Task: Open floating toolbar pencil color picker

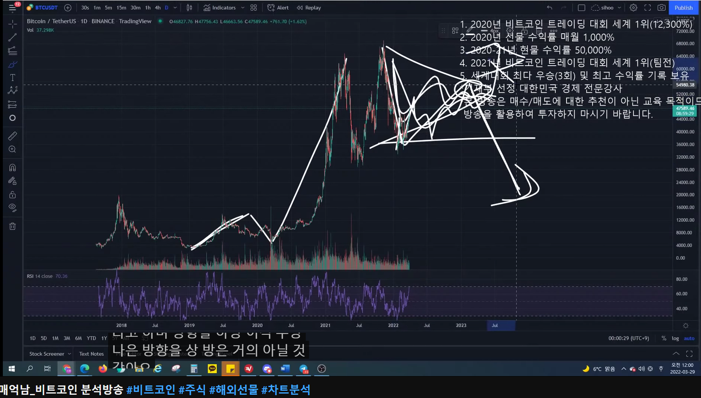Action: pyautogui.click(x=470, y=30)
